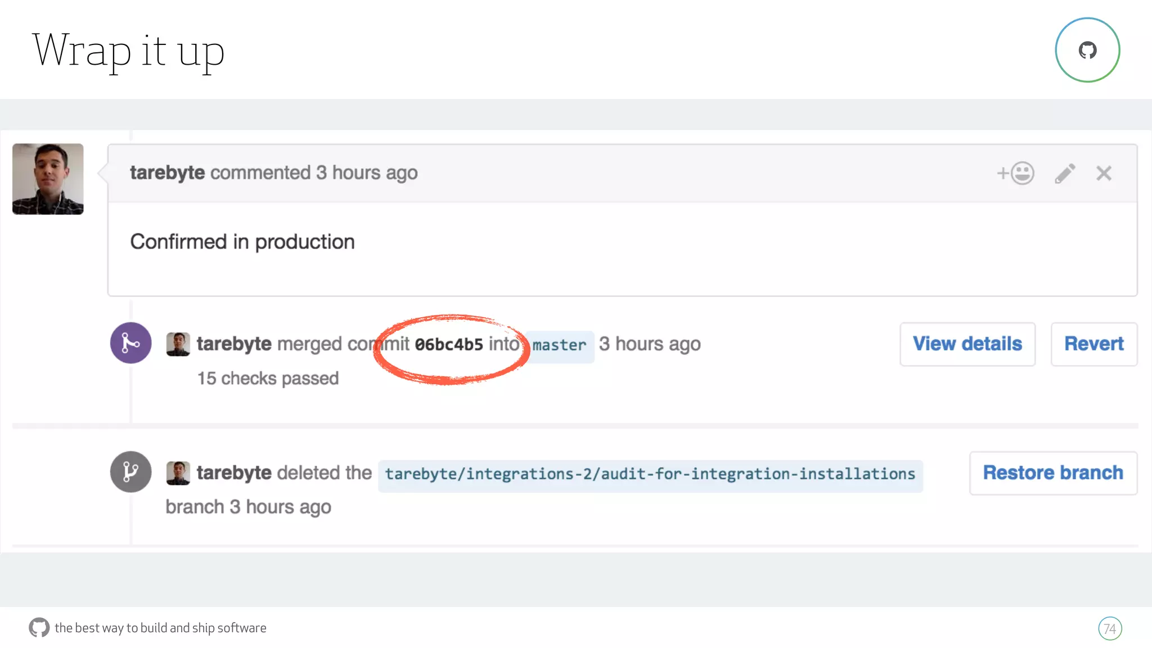The height and width of the screenshot is (648, 1152).
Task: Click the GitHub logo in the footer
Action: 39,627
